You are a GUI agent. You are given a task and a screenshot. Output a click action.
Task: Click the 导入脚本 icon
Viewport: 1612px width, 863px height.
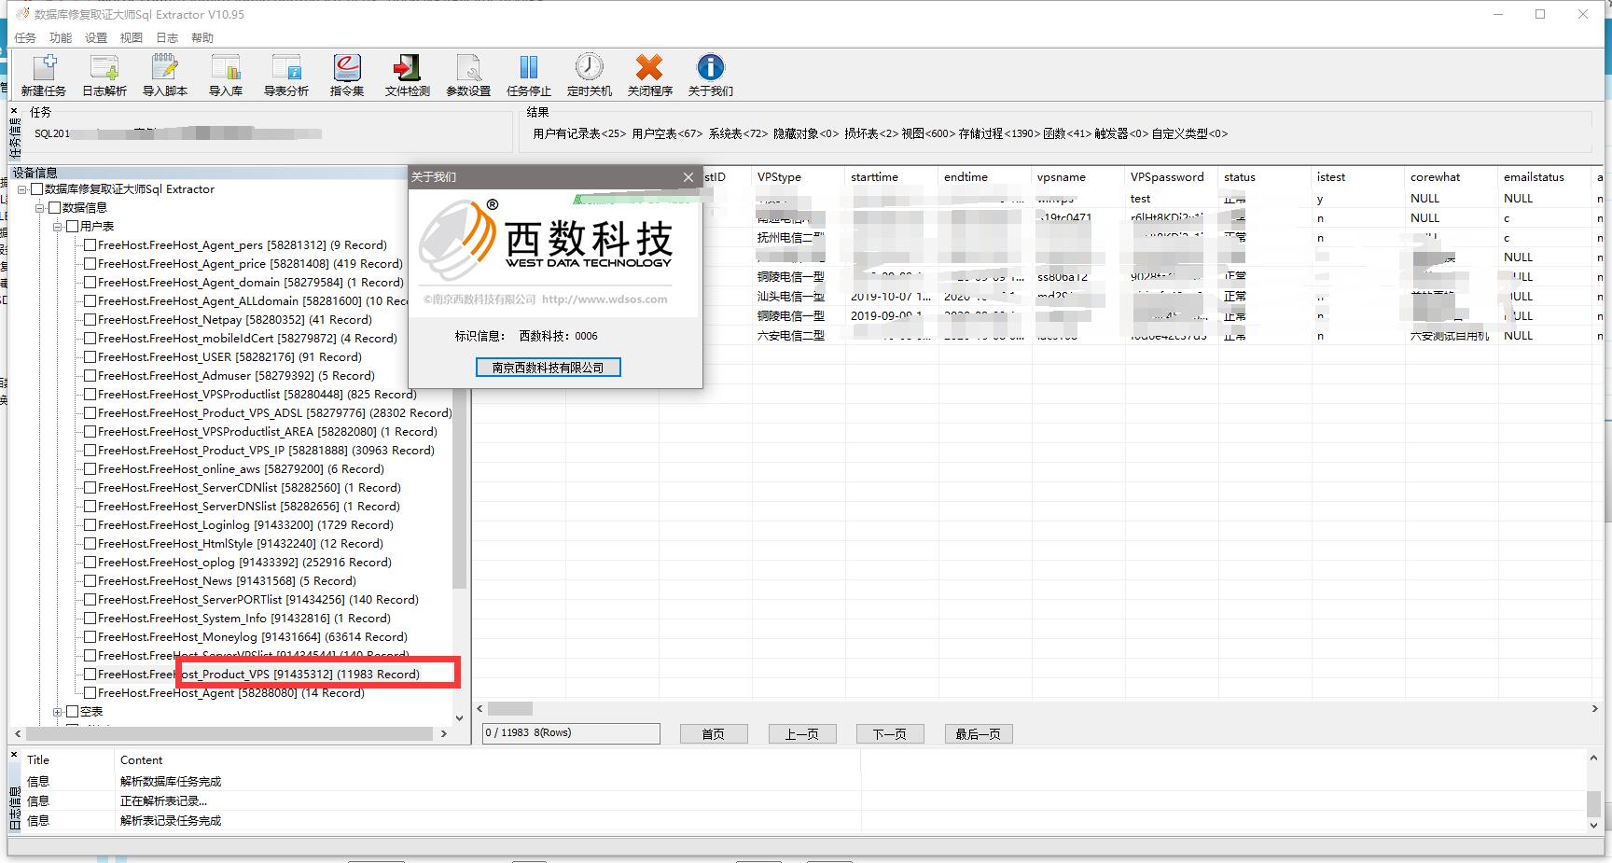[164, 75]
